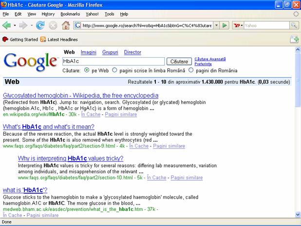Select the 'pe Web' radio option

pyautogui.click(x=87, y=70)
